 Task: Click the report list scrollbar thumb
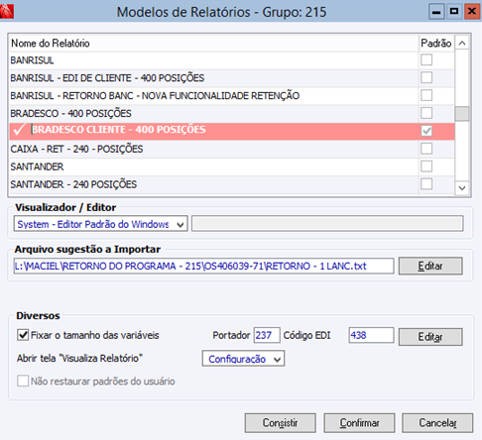(462, 114)
